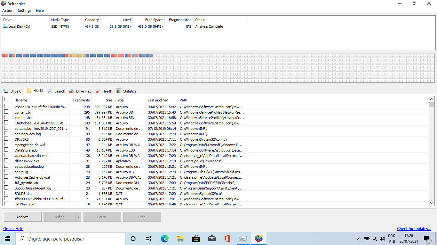Click the file list vertical scrollbar thumb

pyautogui.click(x=431, y=105)
